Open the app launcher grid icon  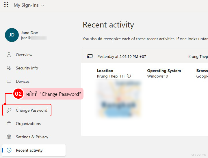click(x=6, y=5)
